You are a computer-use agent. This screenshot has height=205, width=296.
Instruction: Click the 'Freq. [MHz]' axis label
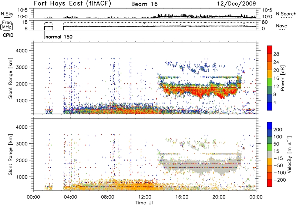pos(7,25)
